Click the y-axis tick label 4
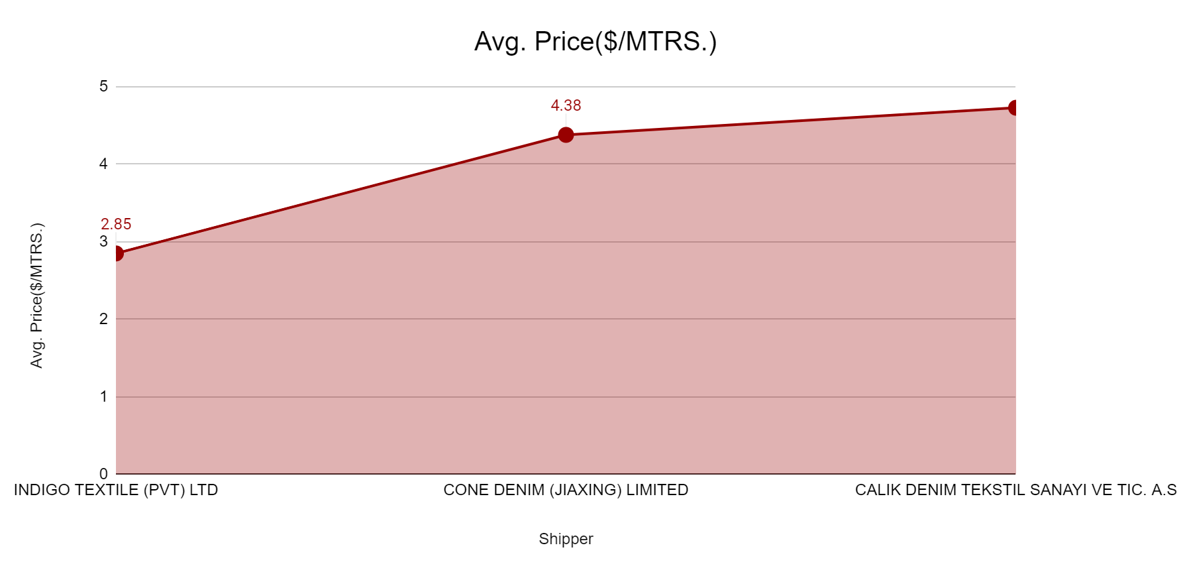Screen dimensions: 1191x578 point(103,164)
